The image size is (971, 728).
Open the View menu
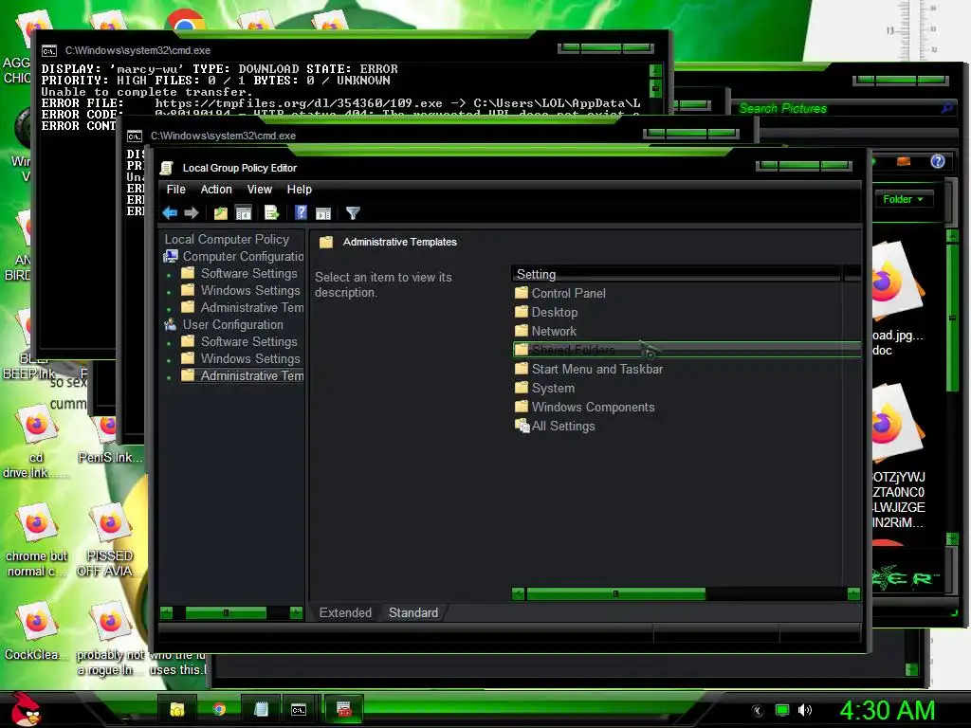(x=260, y=190)
